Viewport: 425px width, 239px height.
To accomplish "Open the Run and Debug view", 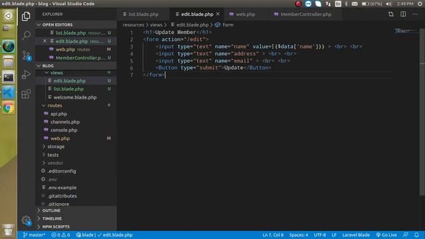I will (26, 74).
